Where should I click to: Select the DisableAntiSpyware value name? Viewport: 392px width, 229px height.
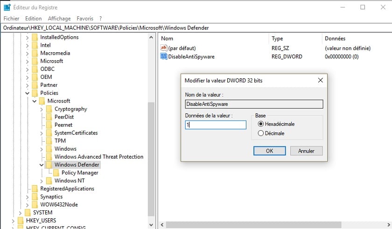191,57
